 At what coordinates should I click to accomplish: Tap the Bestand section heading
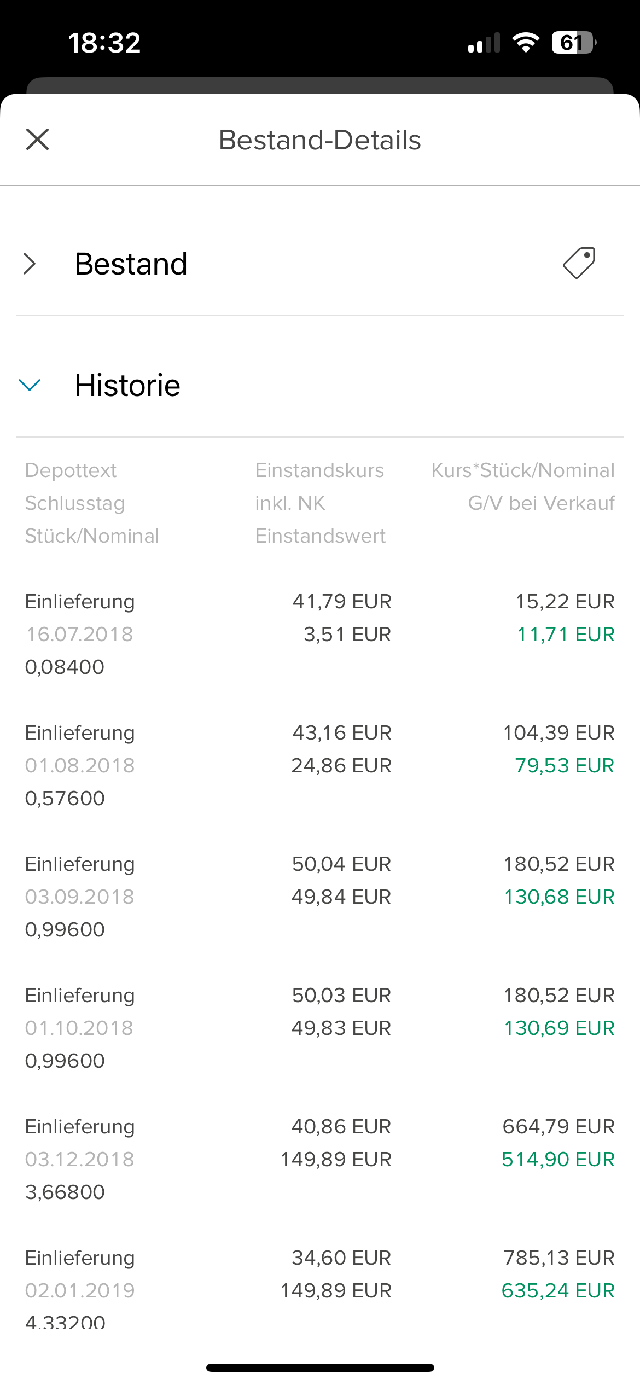(131, 264)
